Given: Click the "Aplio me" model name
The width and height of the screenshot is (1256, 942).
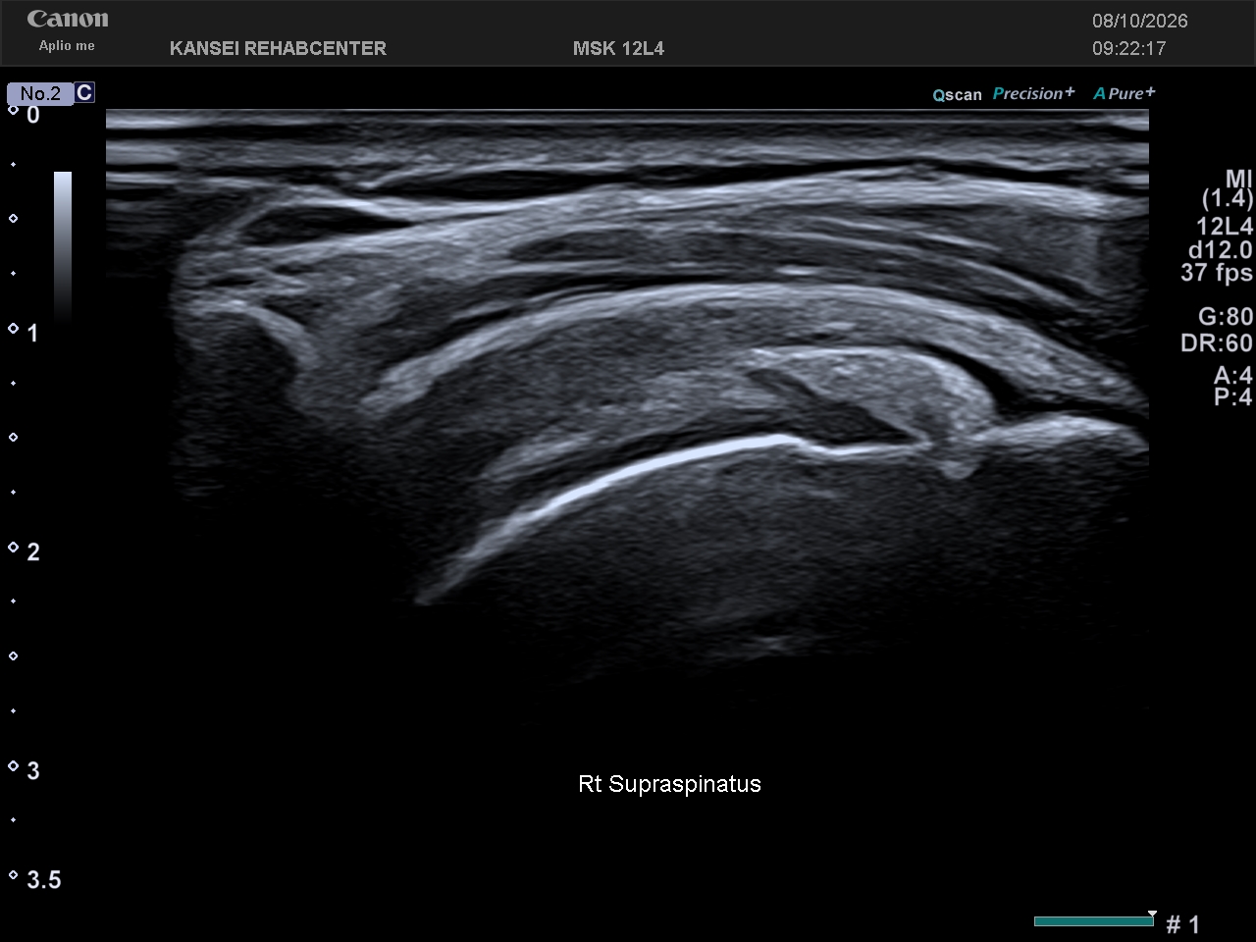Looking at the screenshot, I should (x=67, y=46).
